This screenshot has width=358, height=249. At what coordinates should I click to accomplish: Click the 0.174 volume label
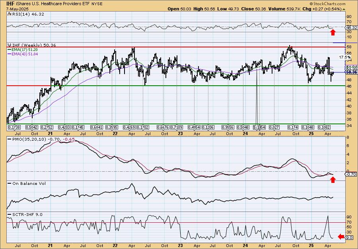tap(293, 127)
